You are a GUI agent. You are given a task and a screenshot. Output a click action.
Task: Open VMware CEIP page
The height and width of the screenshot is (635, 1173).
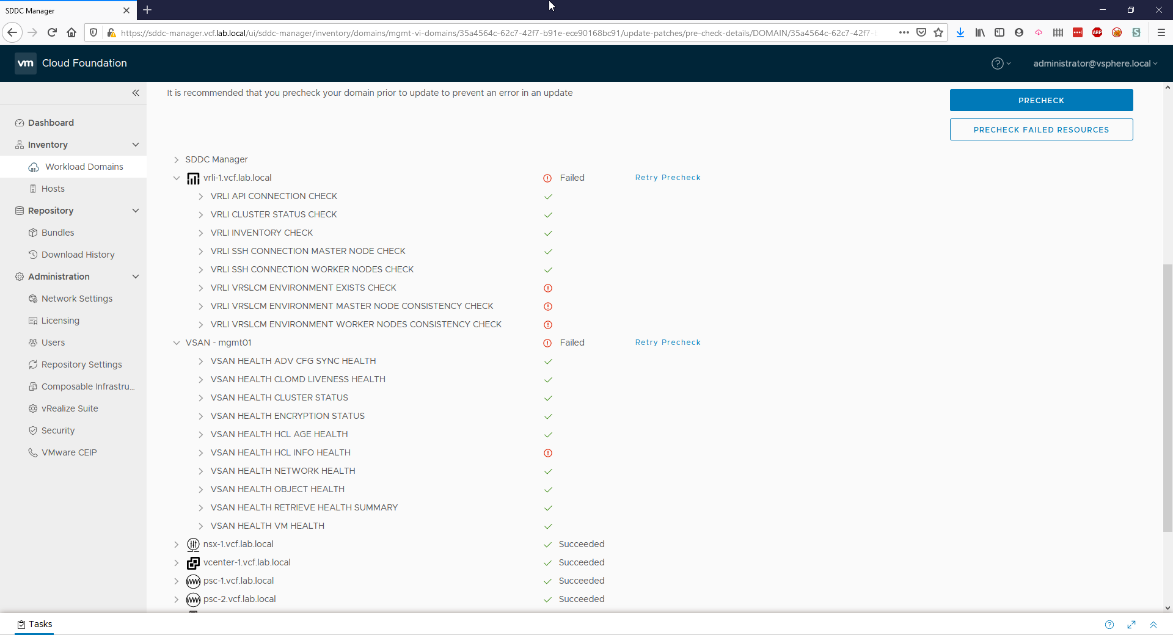(68, 452)
